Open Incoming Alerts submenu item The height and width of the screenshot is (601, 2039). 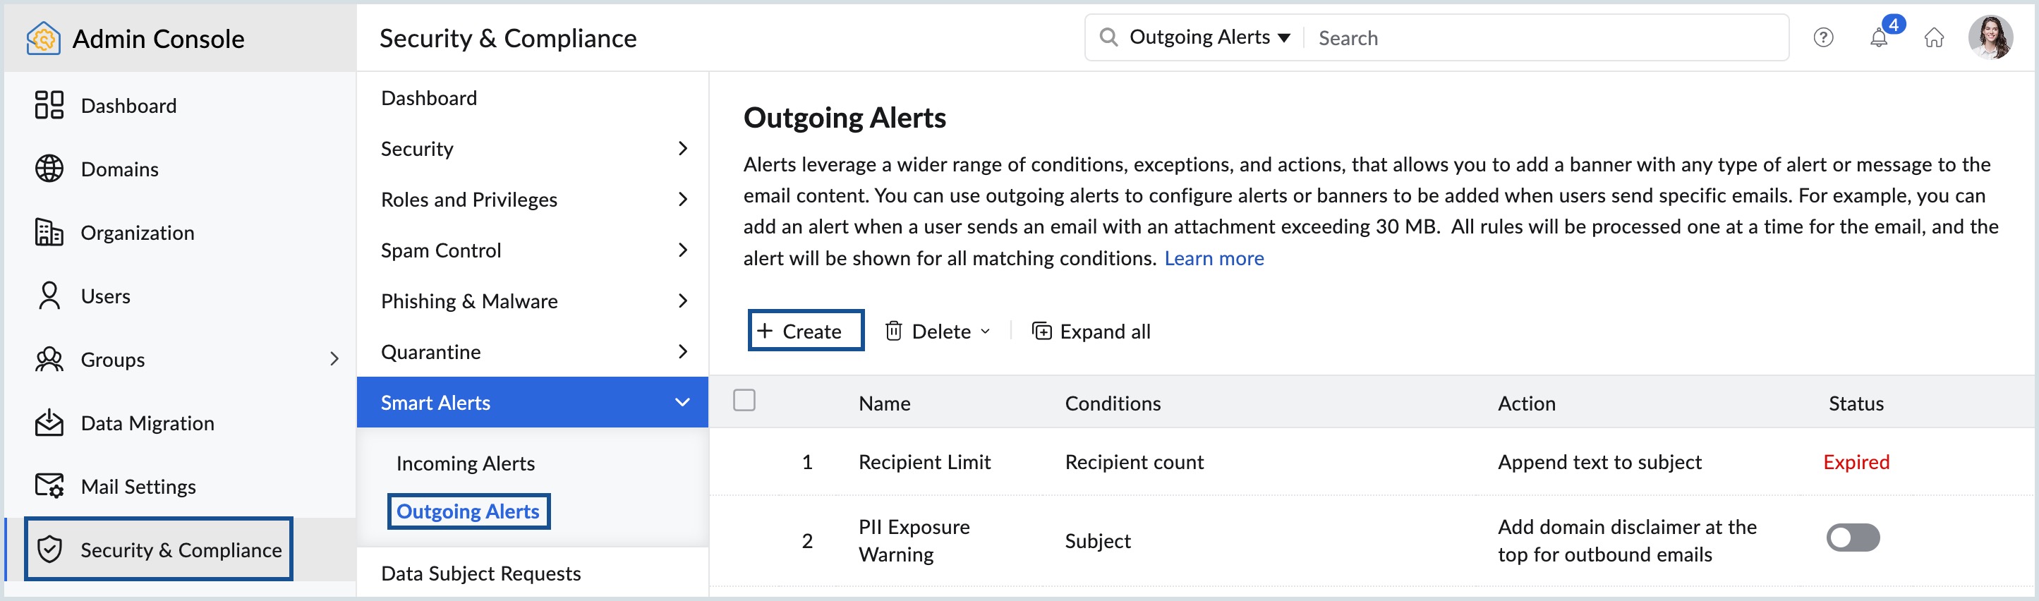tap(466, 463)
